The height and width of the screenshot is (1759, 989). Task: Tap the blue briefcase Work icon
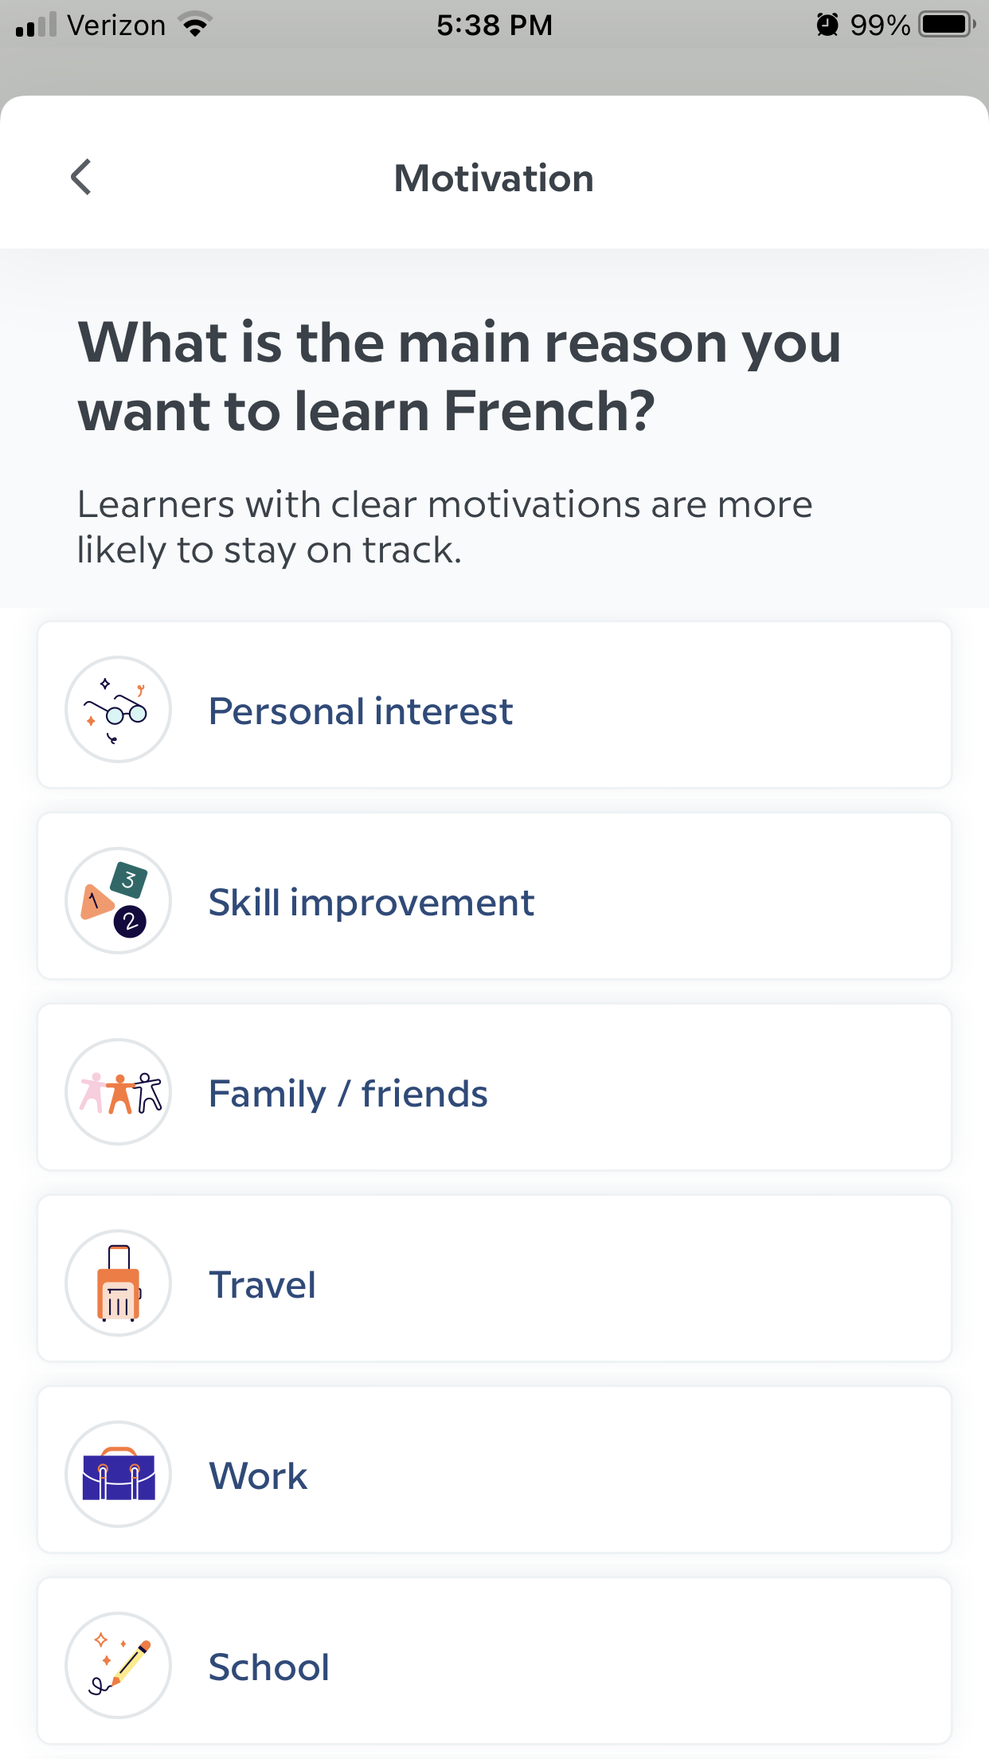[x=118, y=1474]
